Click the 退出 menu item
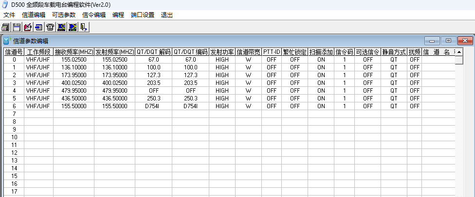 pos(167,15)
